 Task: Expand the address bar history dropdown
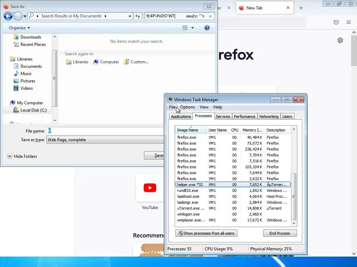(130, 16)
